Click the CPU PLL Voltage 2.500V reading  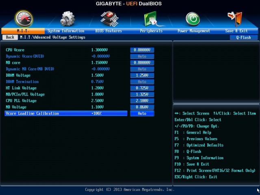pos(97,101)
